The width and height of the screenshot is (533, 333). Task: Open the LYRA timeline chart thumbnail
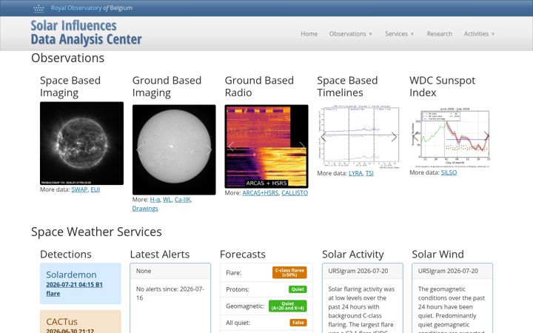358,137
